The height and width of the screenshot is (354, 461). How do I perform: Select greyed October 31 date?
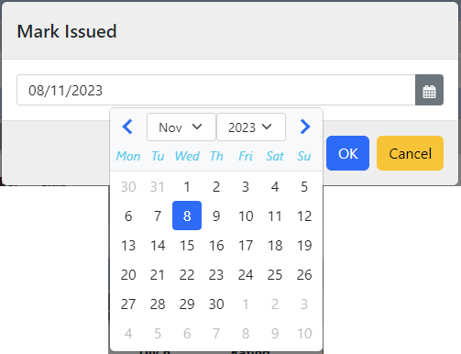point(158,186)
